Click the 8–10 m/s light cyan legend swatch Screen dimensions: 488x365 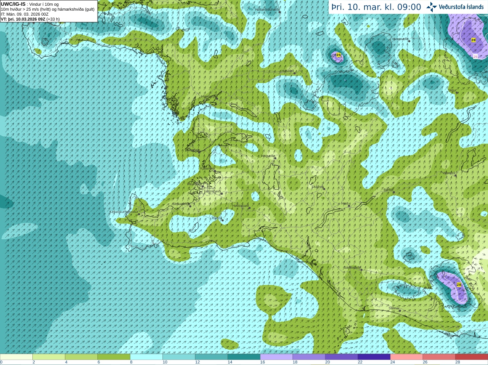coord(146,357)
